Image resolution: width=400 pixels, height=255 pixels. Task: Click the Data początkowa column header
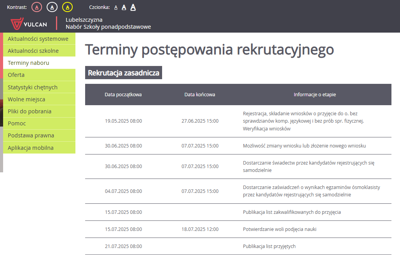123,94
